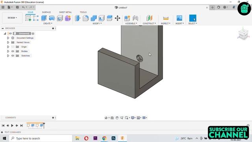This screenshot has height=142, width=252.
Task: Switch to the SOLID tab
Action: pyautogui.click(x=30, y=12)
